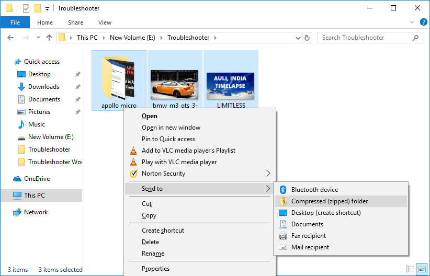The width and height of the screenshot is (430, 276).
Task: Click VLC cone icon beside Add to Playlist
Action: (133, 151)
